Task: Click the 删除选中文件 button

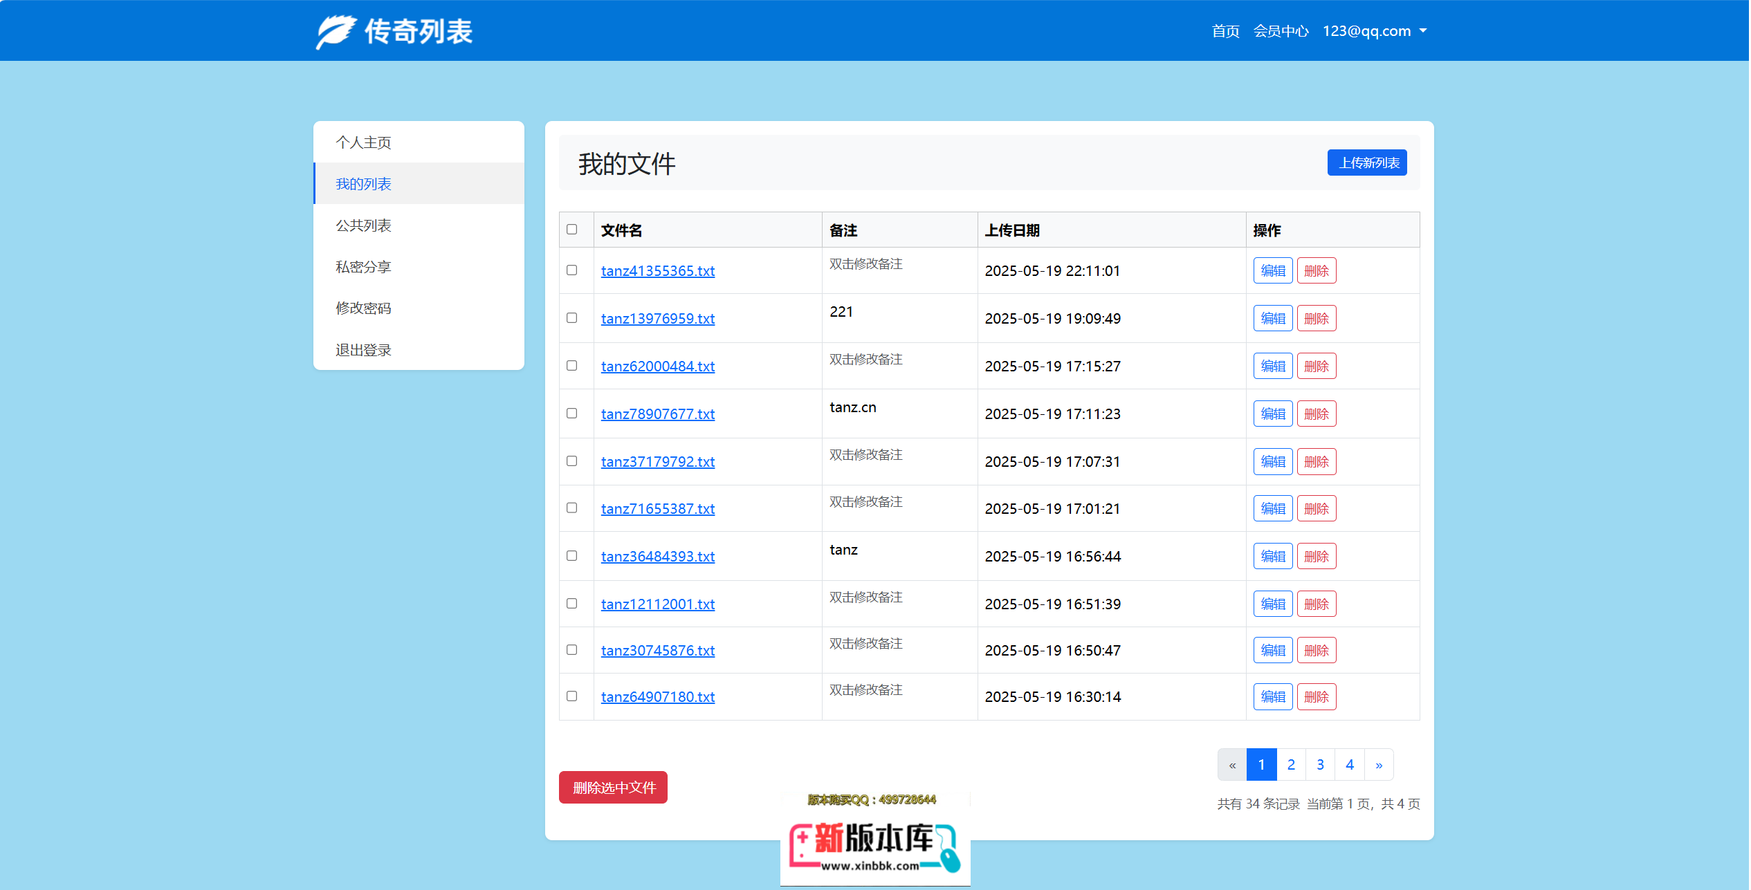Action: (613, 788)
